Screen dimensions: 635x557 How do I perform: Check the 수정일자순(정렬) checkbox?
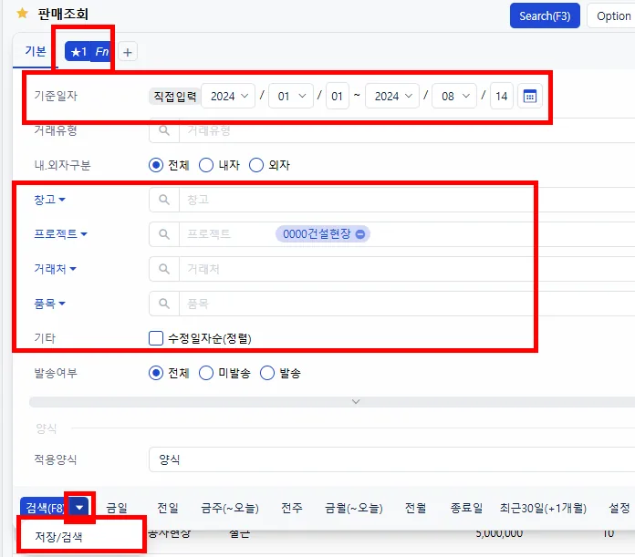pos(156,338)
